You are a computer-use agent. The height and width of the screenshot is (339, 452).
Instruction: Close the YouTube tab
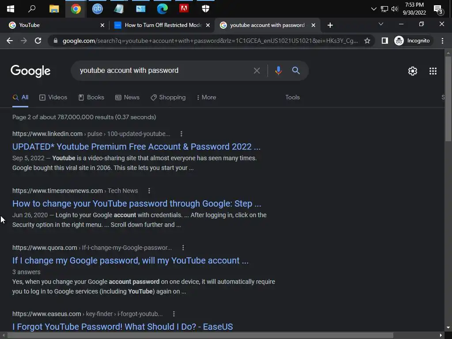(x=102, y=25)
